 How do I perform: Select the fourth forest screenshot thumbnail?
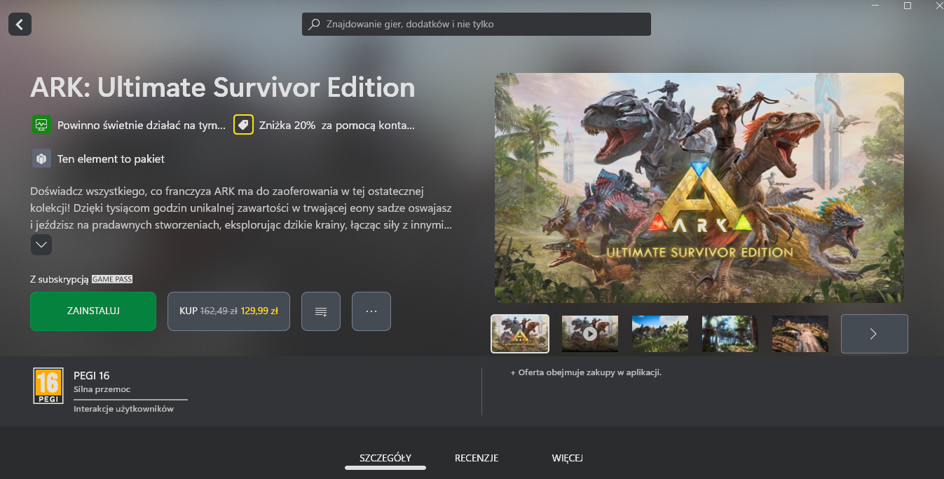(x=730, y=334)
